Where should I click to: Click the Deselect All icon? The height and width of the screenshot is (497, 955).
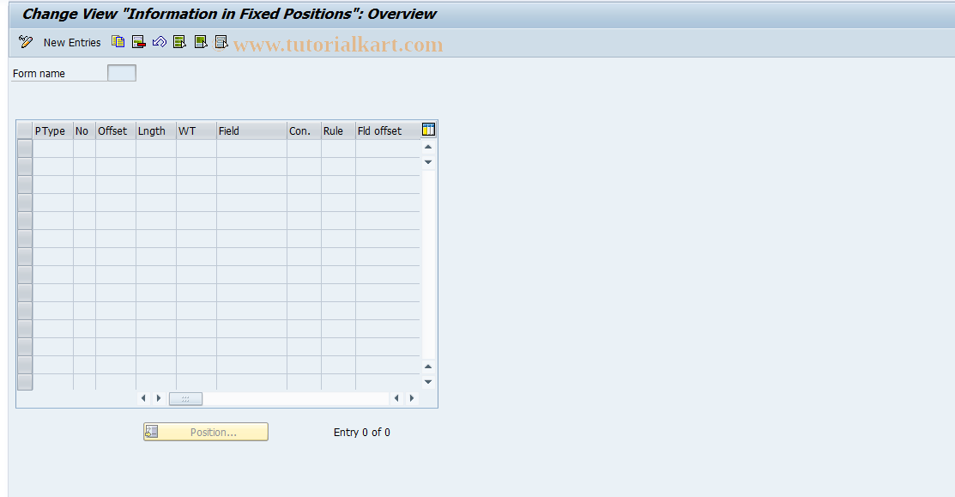221,41
